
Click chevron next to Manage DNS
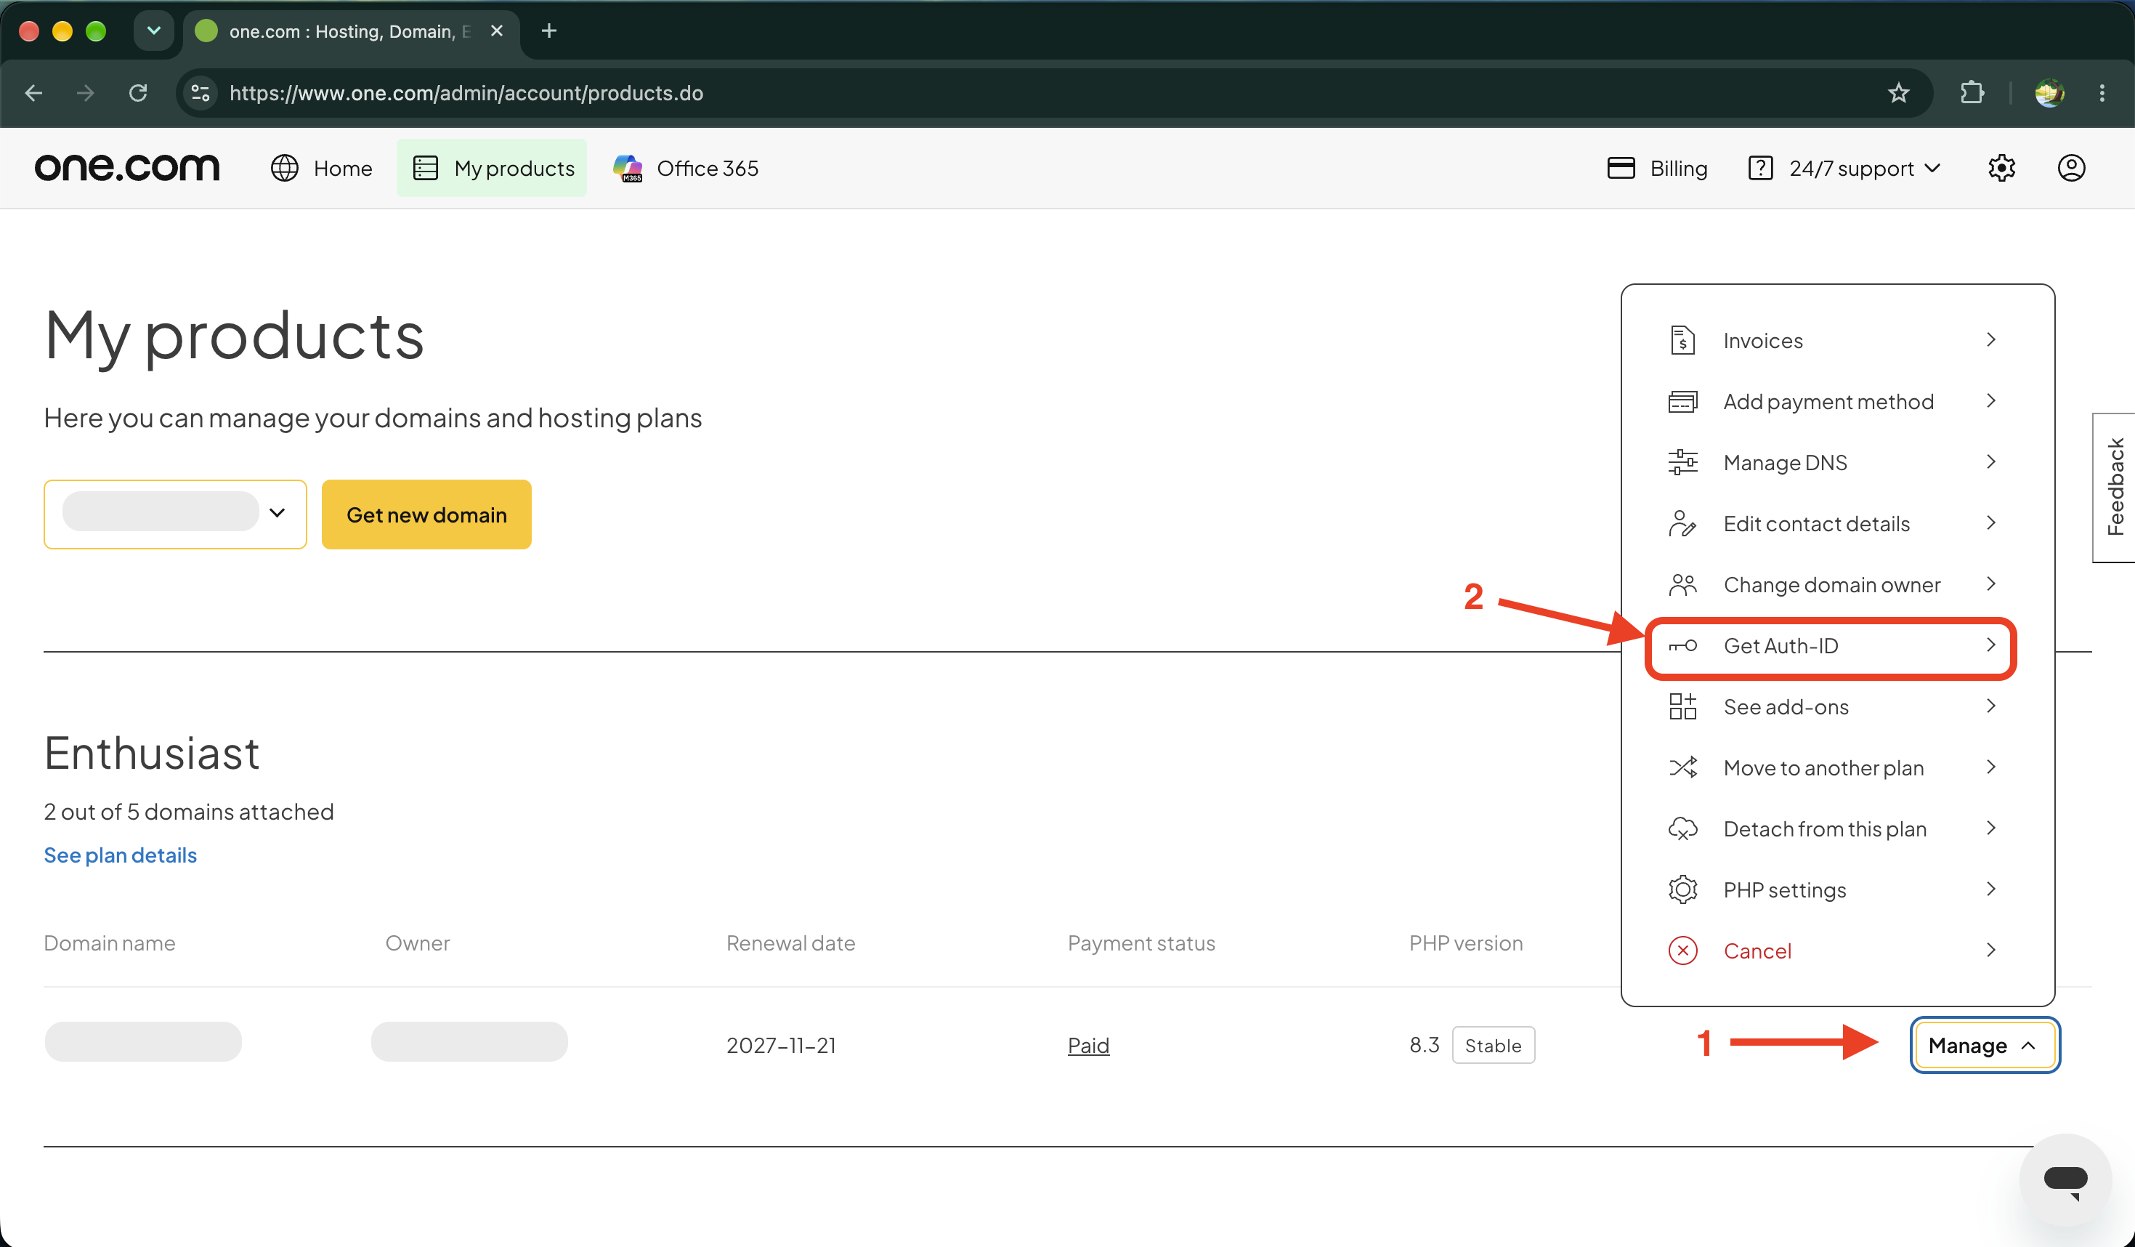click(x=1990, y=462)
